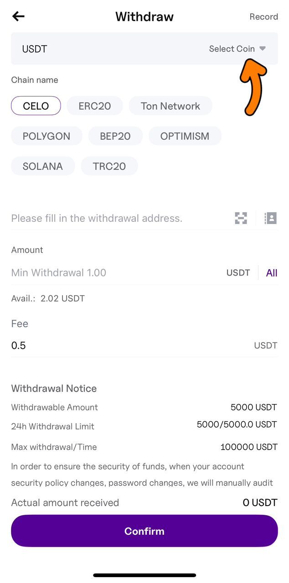Open the address book icon
Image resolution: width=289 pixels, height=583 pixels.
pos(270,218)
